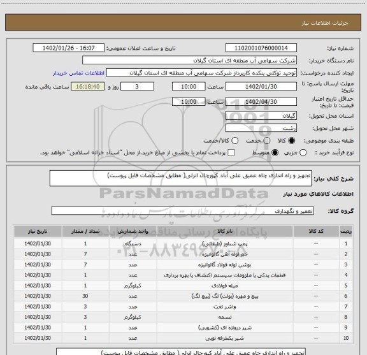Click unit کیلوگرم in میله فولادی row
This screenshot has height=355, width=367.
pos(133,286)
